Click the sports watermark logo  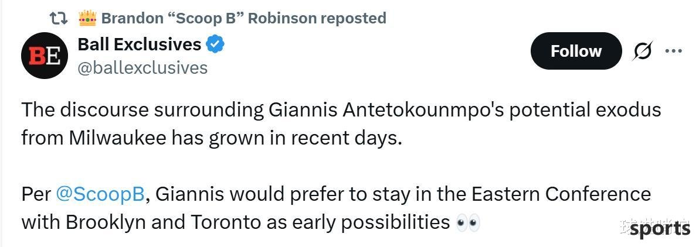pos(660,229)
